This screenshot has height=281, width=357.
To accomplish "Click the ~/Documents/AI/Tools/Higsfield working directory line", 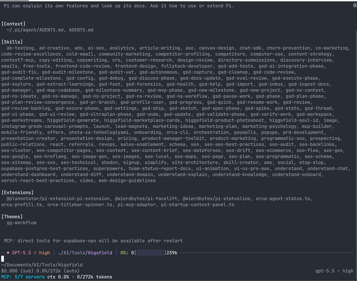I will tap(42, 265).
